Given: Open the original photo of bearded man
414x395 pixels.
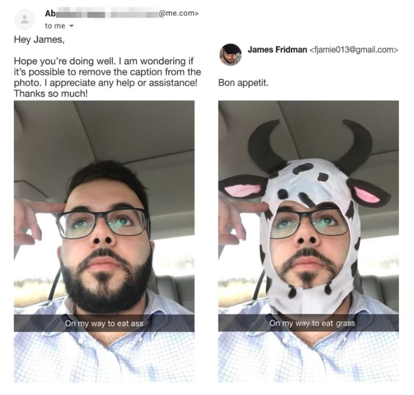Looking at the screenshot, I should 105,241.
